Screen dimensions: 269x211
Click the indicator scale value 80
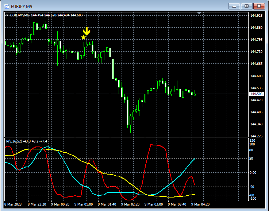click(251, 150)
